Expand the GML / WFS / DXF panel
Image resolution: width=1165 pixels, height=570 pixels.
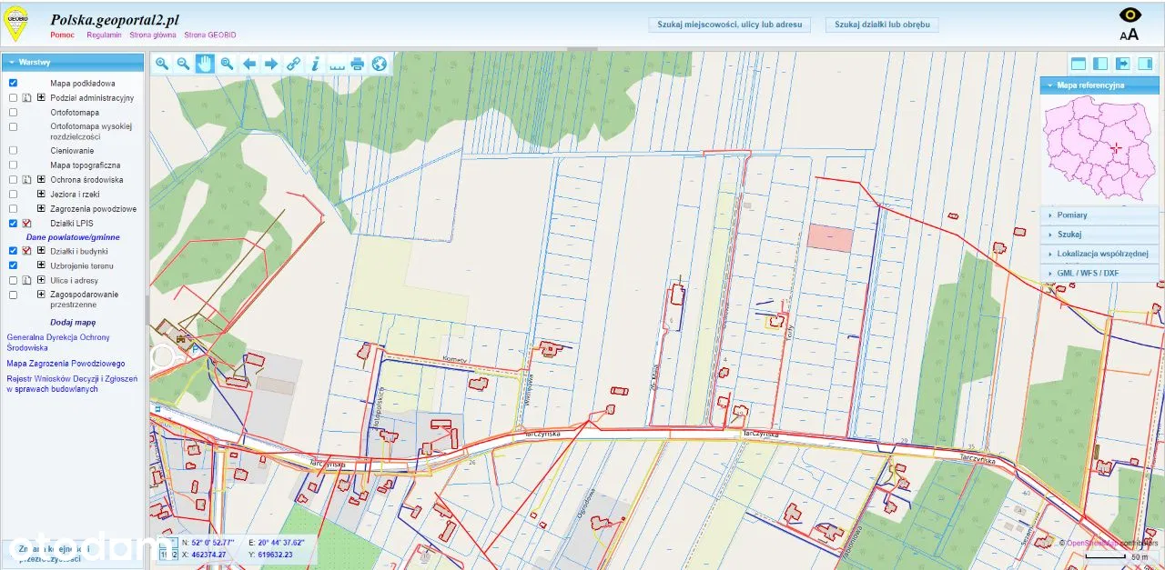coord(1099,273)
